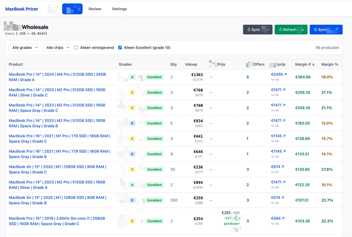This screenshot has width=352, height=237.
Task: Open €574 link in Air Grade B row
Action: tap(278, 198)
